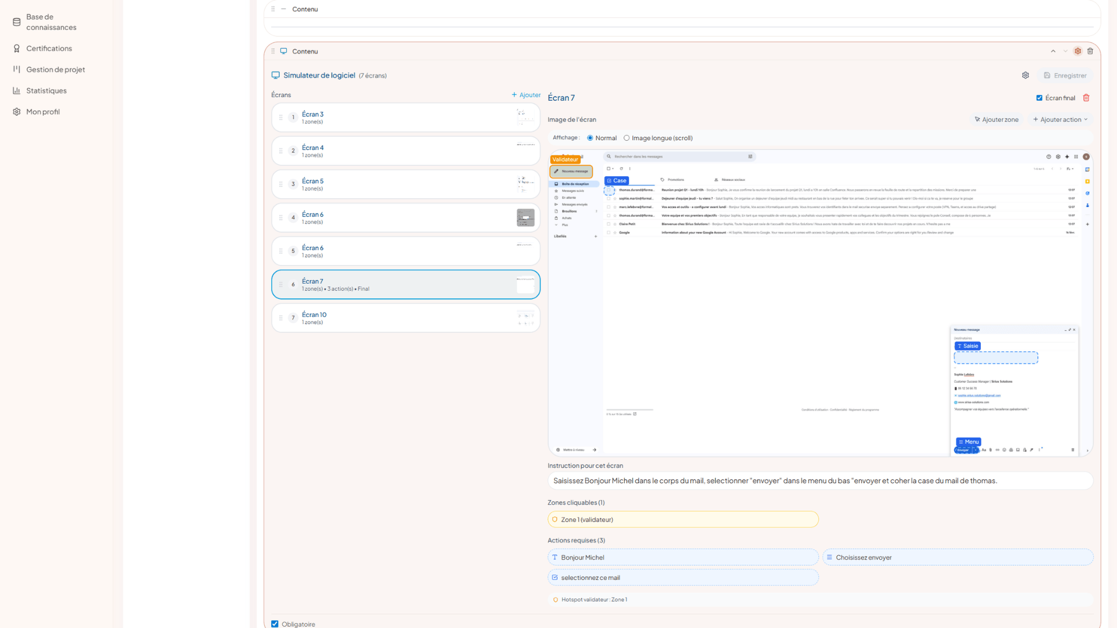Click Hotspot validateur : Zone 1 text

tap(594, 600)
